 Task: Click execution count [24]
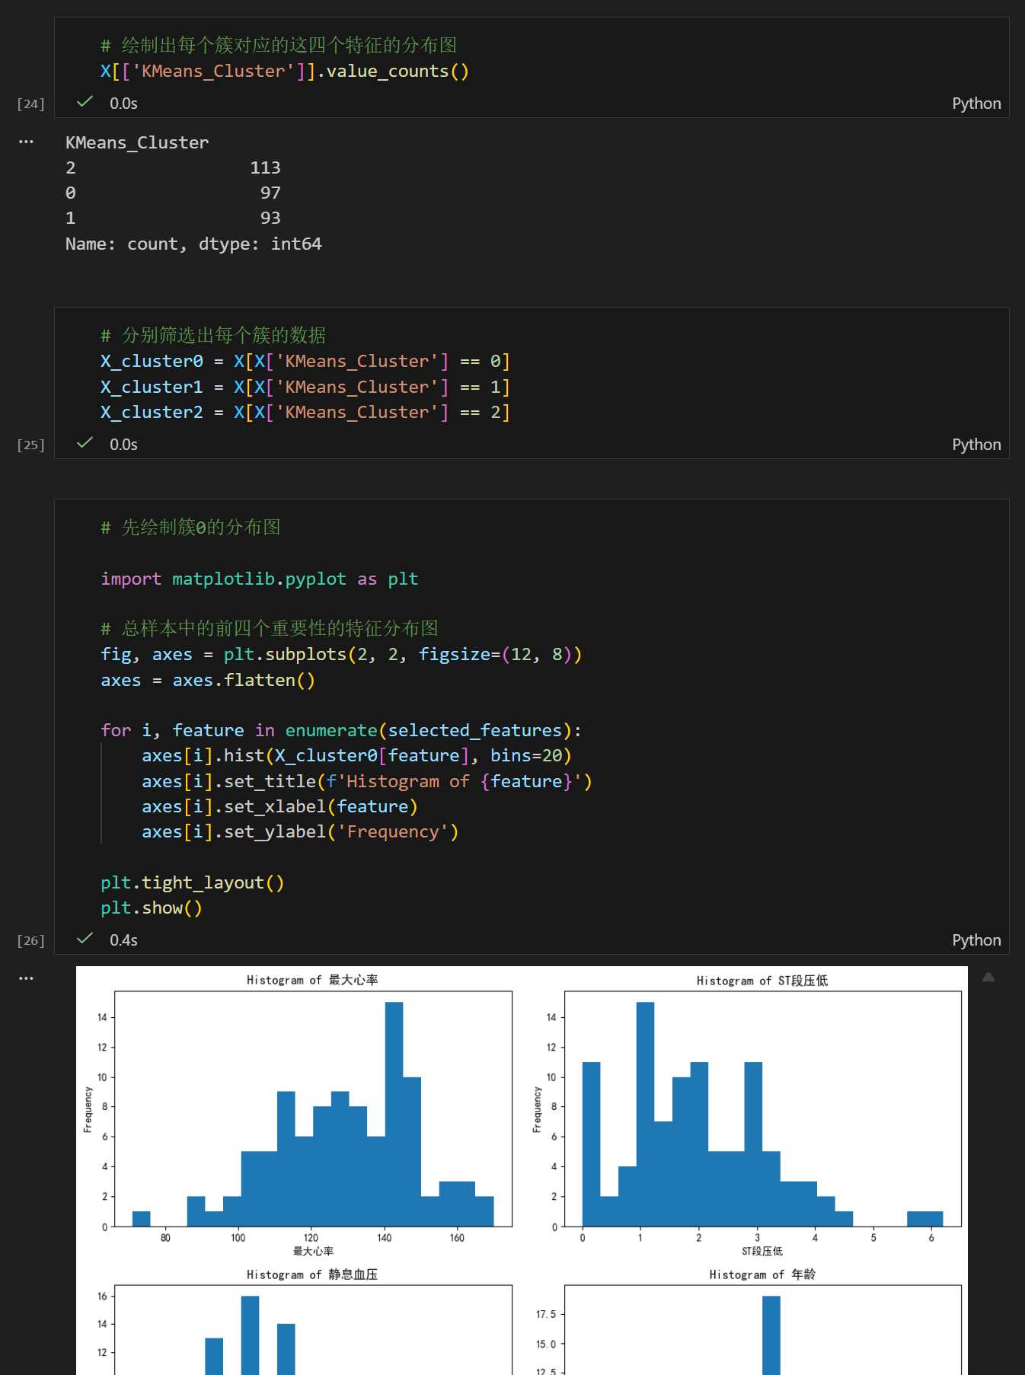30,104
